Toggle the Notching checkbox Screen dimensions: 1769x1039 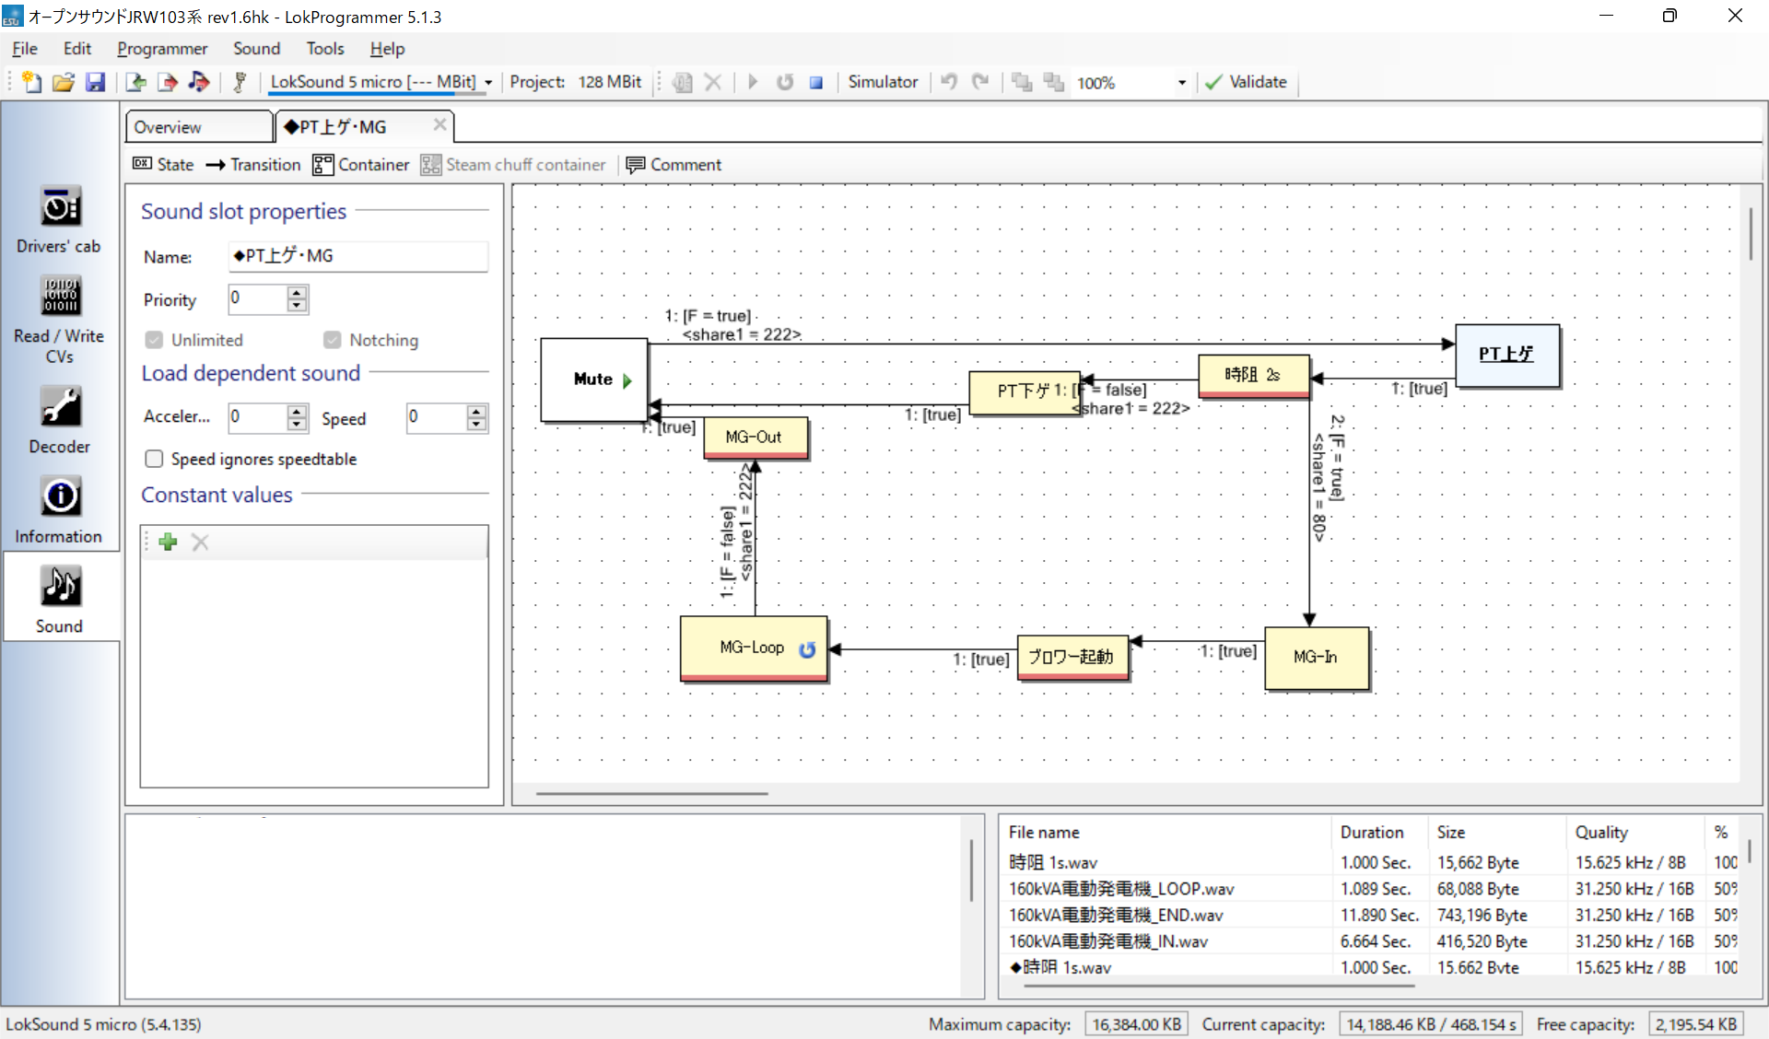(333, 340)
